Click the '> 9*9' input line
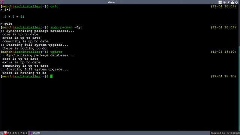The image size is (240, 135). (5, 10)
